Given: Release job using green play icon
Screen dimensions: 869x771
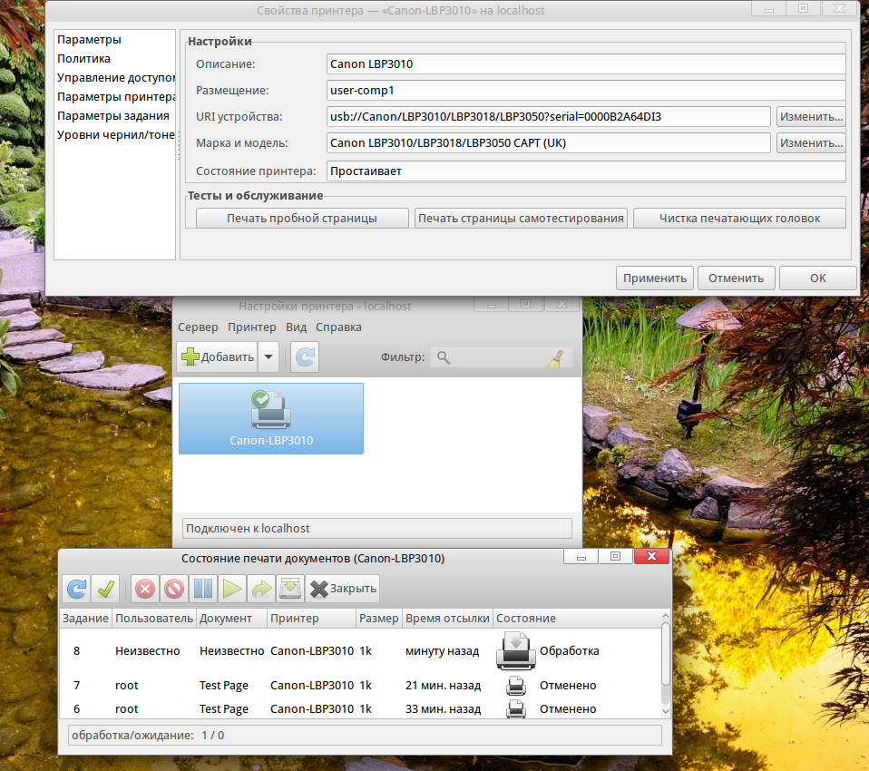Looking at the screenshot, I should click(232, 589).
